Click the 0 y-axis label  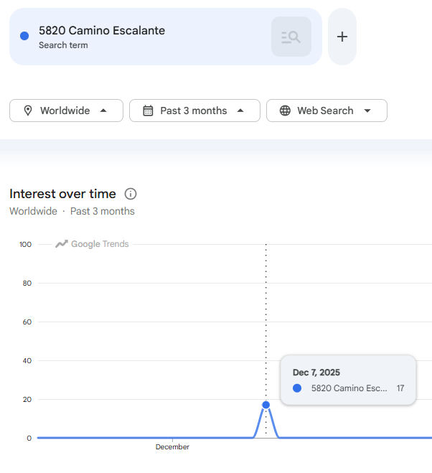pos(29,438)
